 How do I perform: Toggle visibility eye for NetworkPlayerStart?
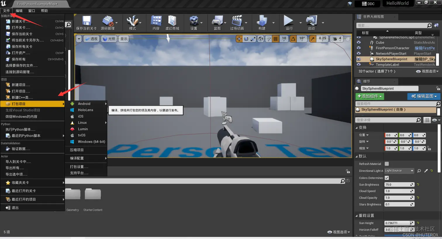[359, 53]
